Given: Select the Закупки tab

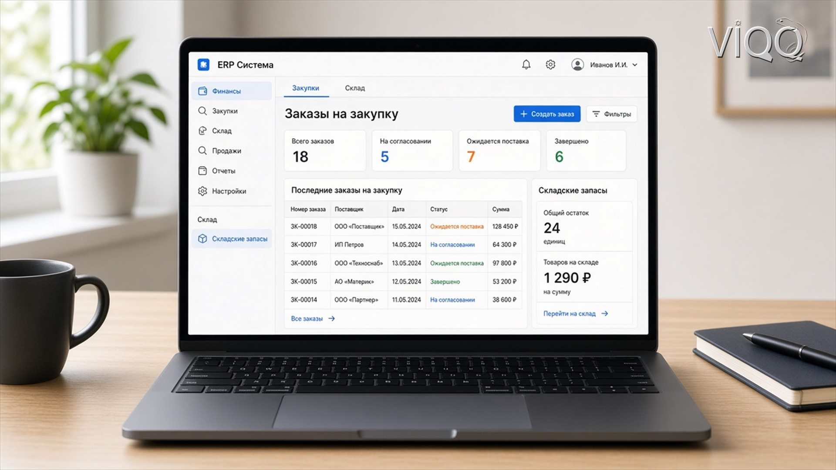Looking at the screenshot, I should pyautogui.click(x=306, y=88).
